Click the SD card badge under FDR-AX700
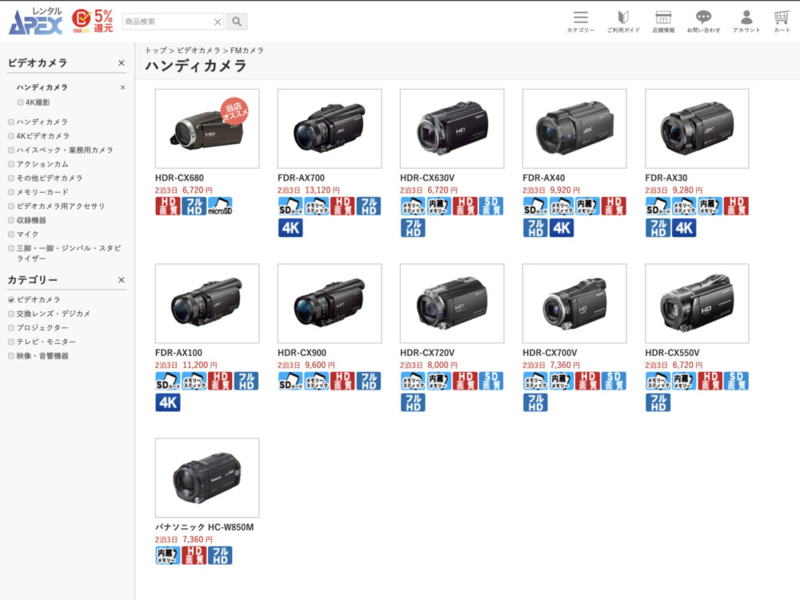Image resolution: width=800 pixels, height=600 pixels. (290, 206)
